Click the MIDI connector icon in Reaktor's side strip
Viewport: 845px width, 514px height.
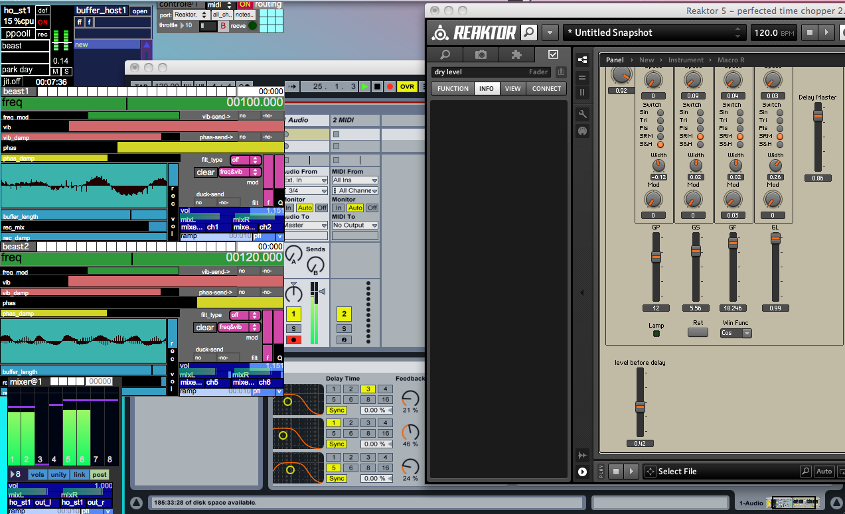click(582, 131)
